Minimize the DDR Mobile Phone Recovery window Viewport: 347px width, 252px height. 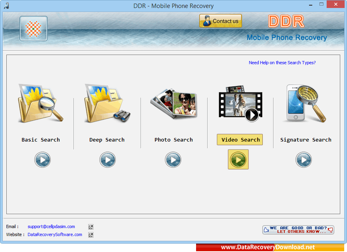coord(311,5)
